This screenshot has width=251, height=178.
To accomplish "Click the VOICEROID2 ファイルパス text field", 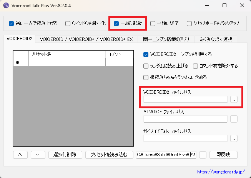I will (185, 100).
